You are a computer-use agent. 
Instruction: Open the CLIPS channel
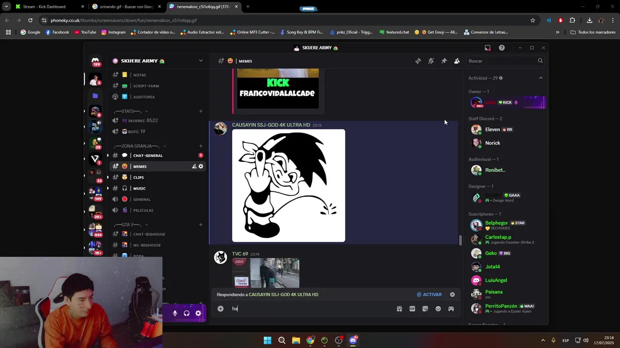tap(157, 177)
